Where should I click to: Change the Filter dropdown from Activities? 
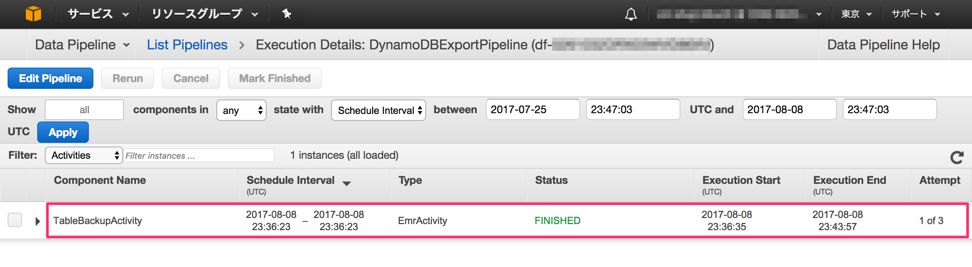click(83, 155)
